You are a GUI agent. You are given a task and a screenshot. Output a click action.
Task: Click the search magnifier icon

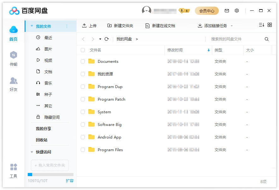(267, 39)
